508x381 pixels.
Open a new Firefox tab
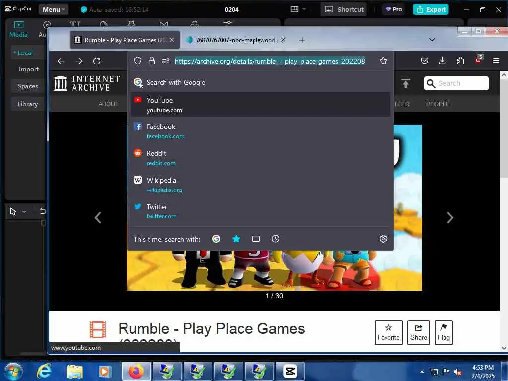click(302, 40)
